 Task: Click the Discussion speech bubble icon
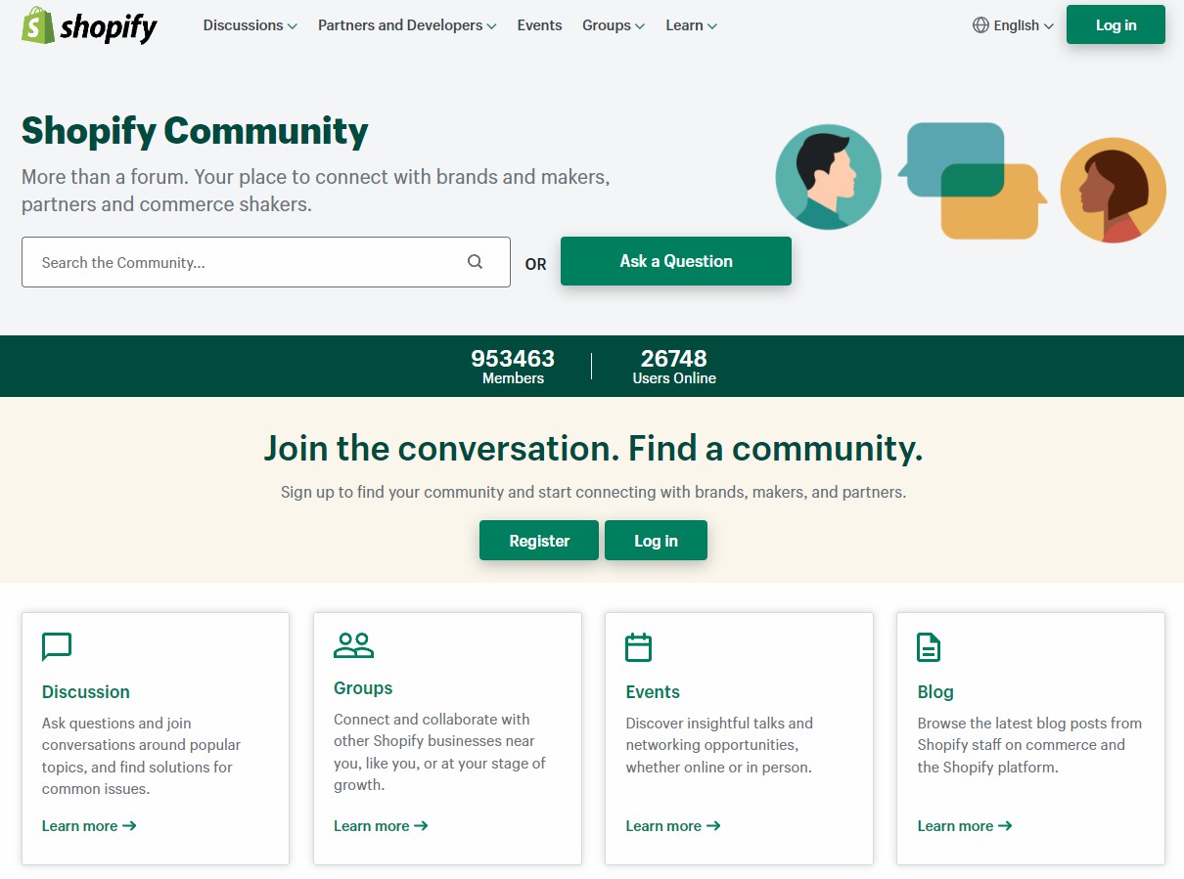pyautogui.click(x=57, y=647)
